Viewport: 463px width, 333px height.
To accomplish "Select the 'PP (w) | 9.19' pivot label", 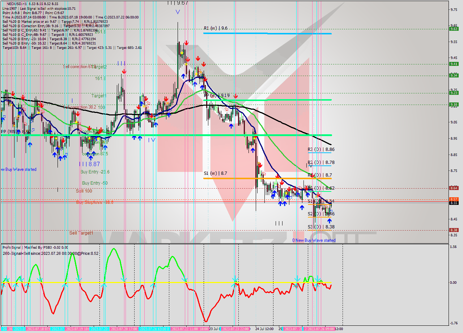I will point(217,96).
